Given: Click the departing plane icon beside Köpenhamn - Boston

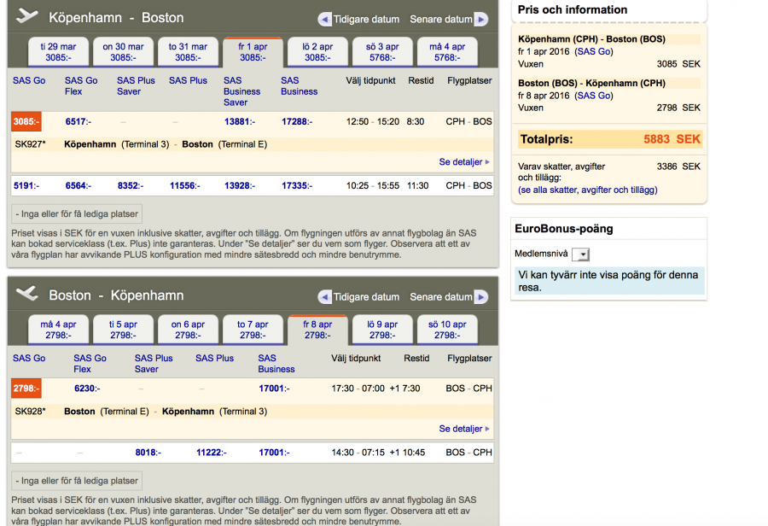Looking at the screenshot, I should [27, 16].
